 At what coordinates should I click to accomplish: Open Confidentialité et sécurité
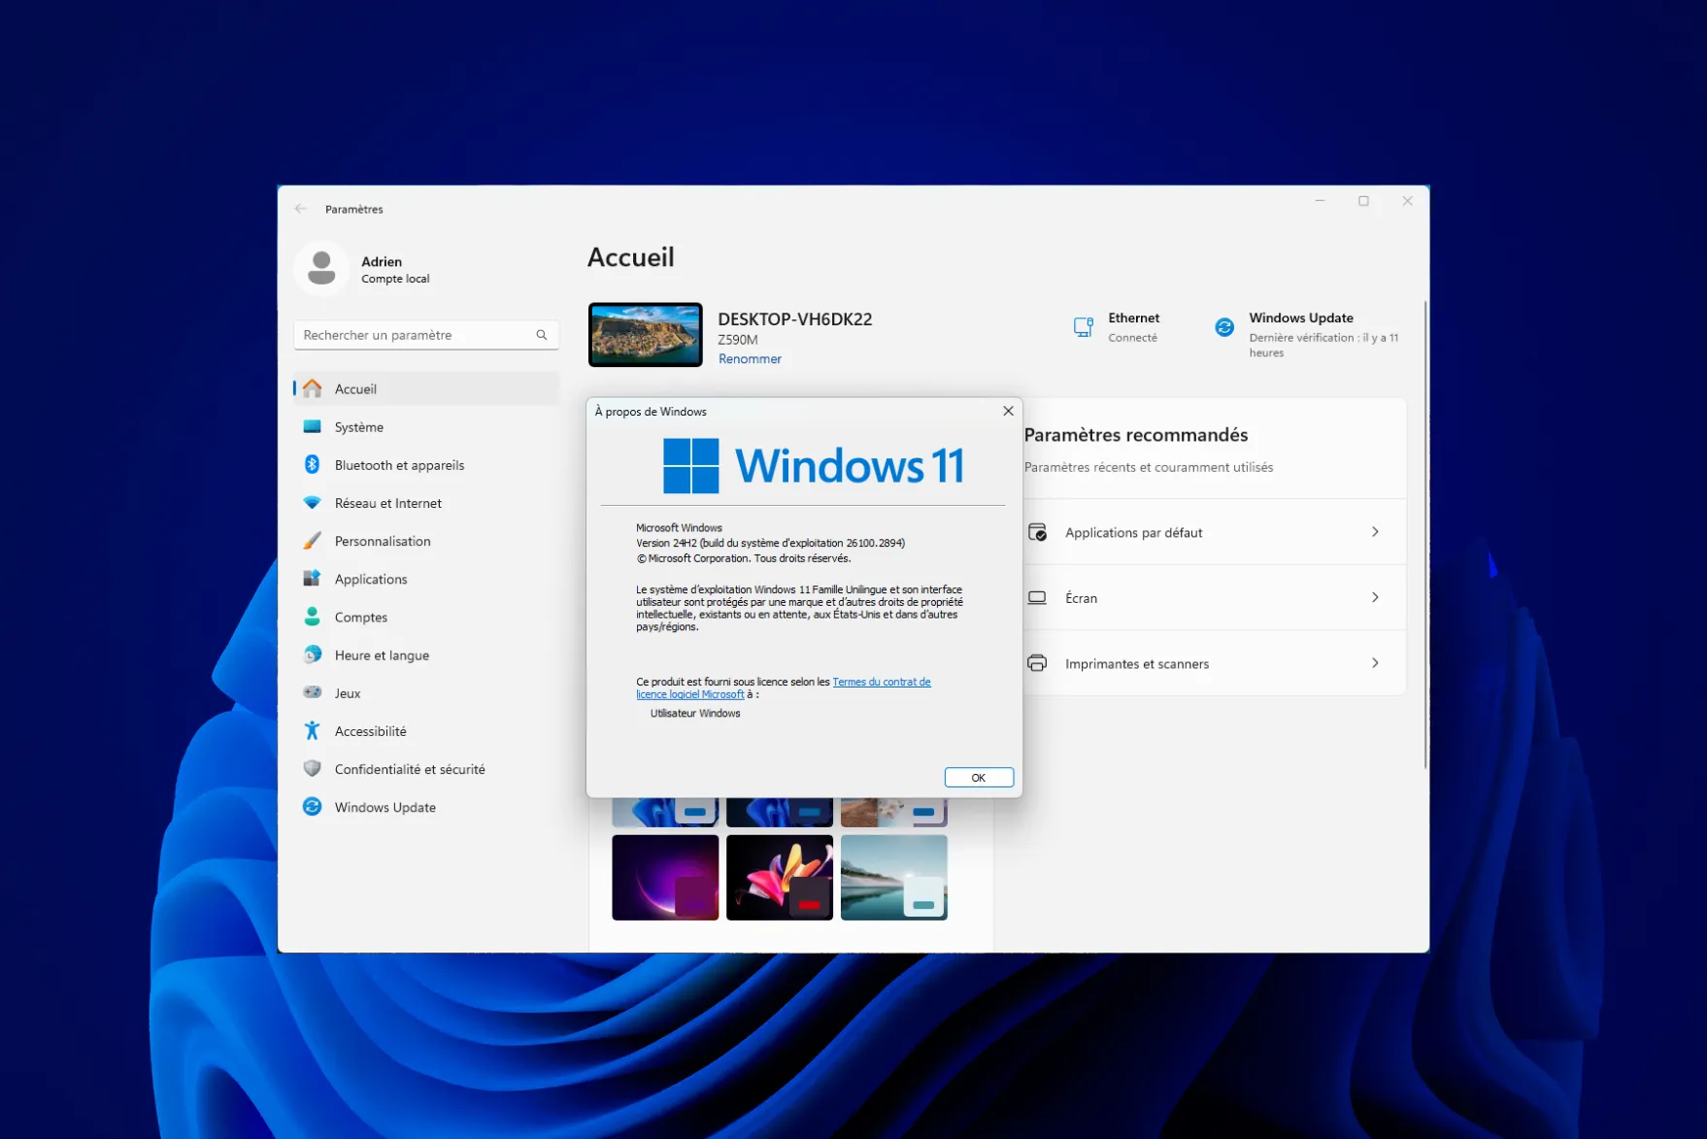426,768
